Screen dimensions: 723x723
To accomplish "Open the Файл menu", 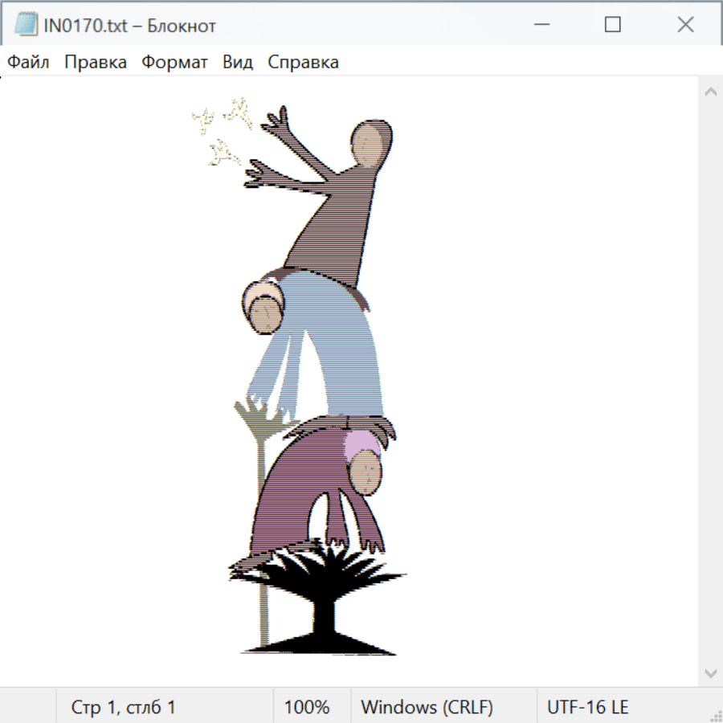I will [28, 63].
